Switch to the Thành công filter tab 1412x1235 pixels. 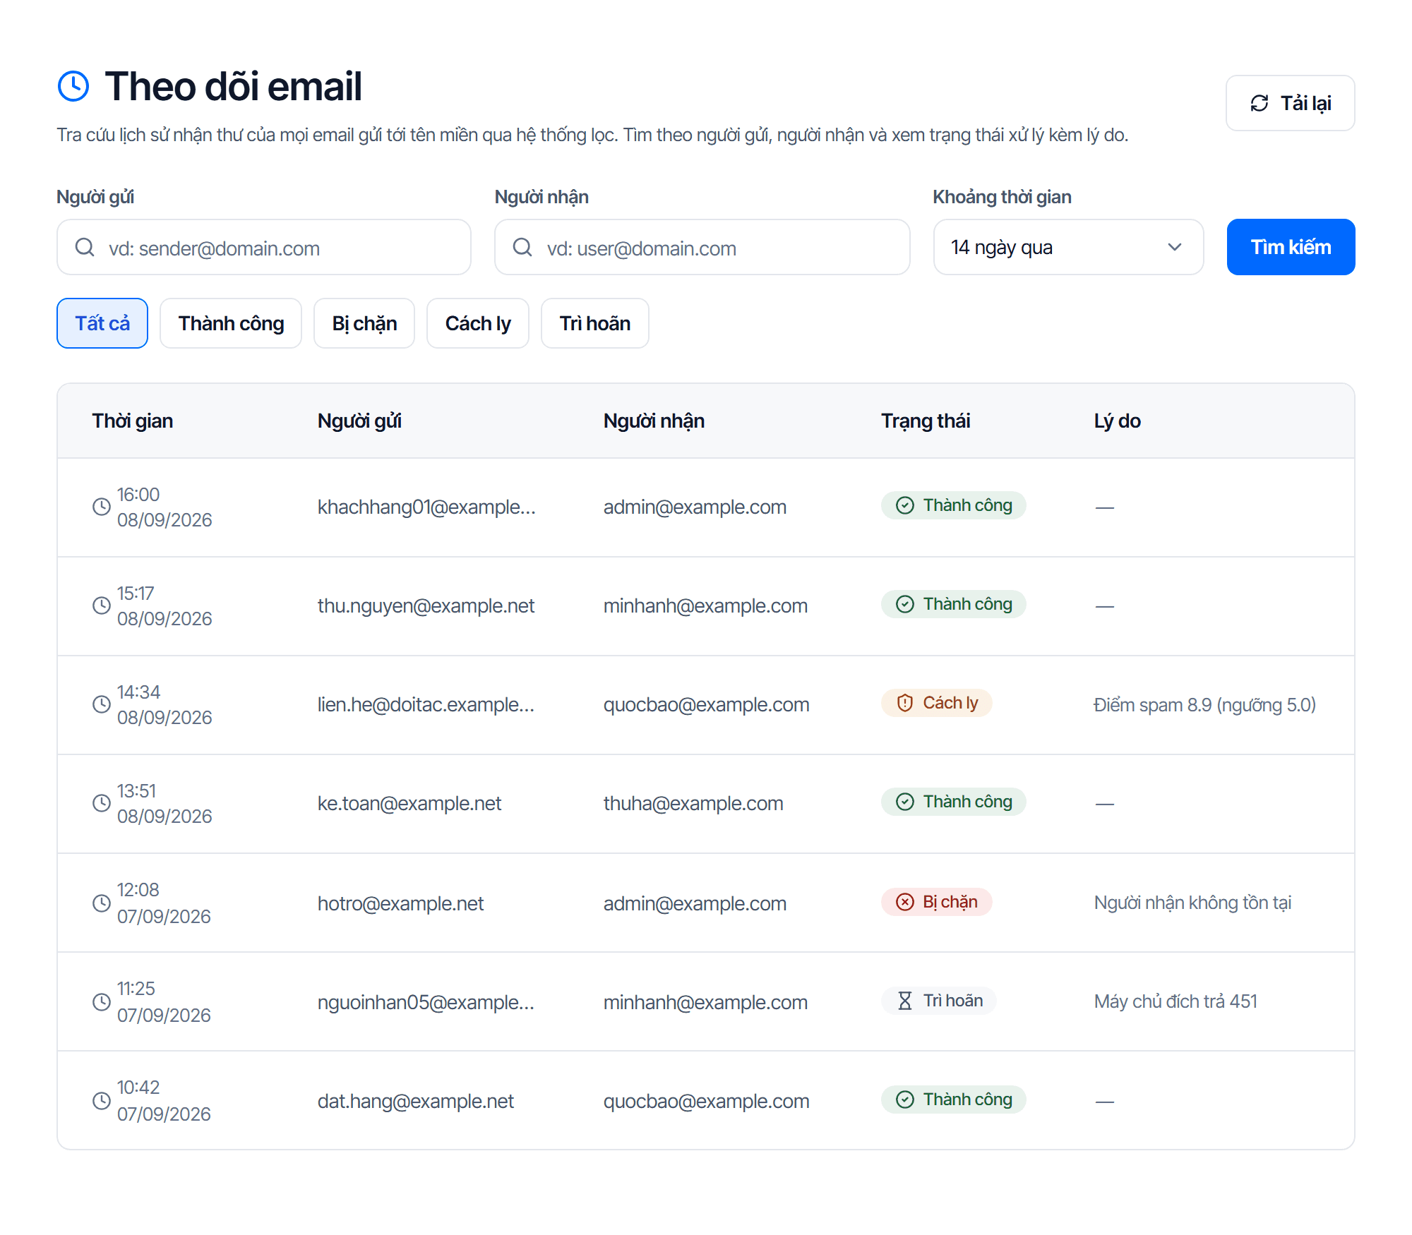(231, 323)
